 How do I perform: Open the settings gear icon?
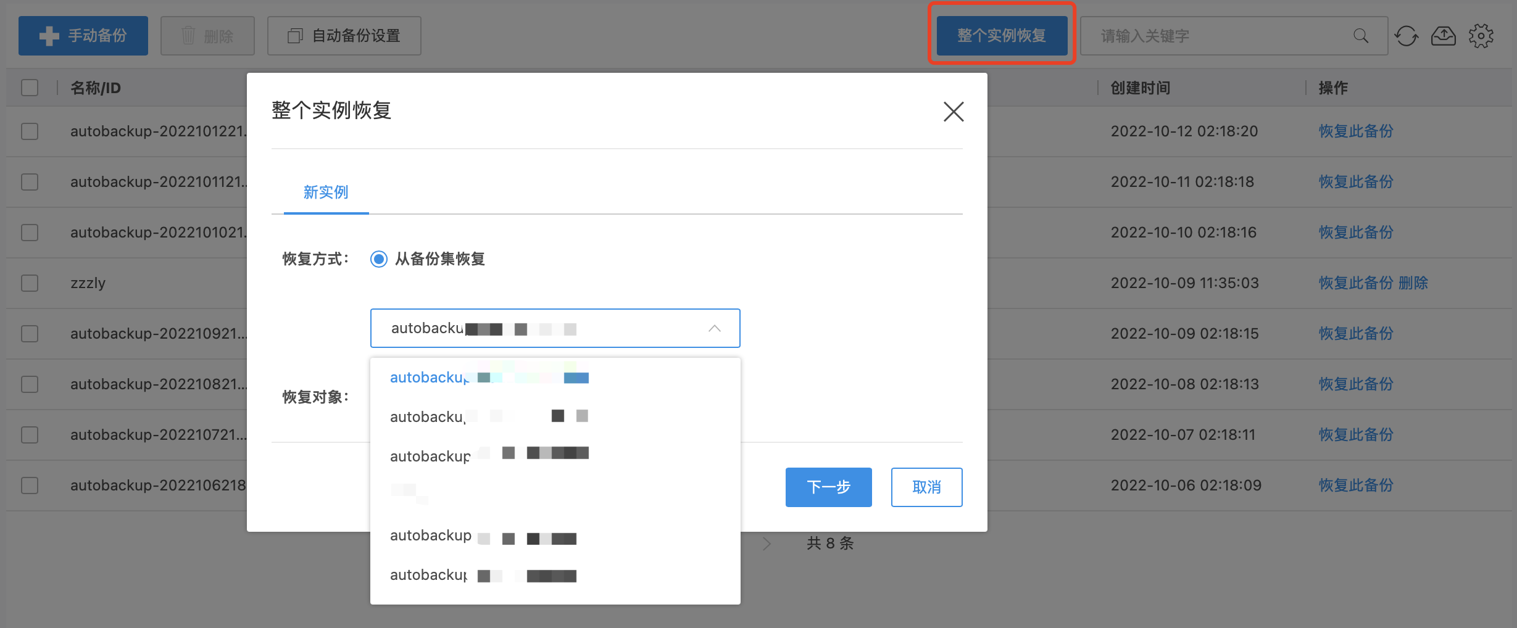tap(1481, 36)
